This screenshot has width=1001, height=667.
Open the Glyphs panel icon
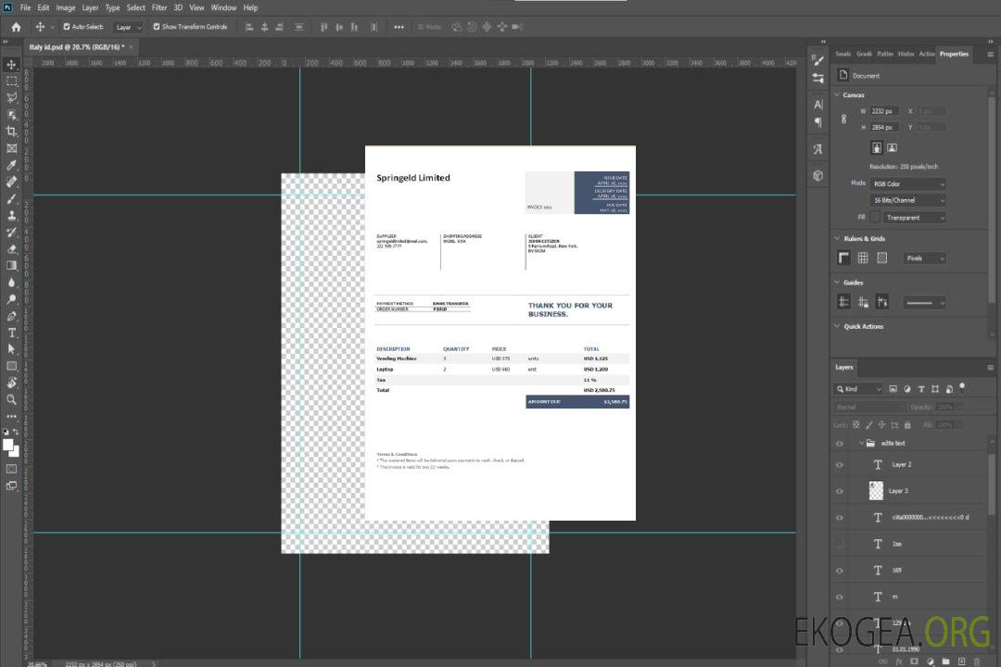(818, 149)
